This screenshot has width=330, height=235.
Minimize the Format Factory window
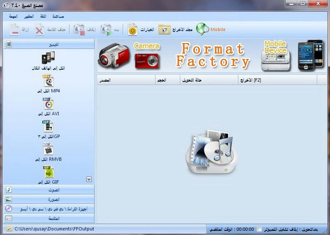pos(291,4)
